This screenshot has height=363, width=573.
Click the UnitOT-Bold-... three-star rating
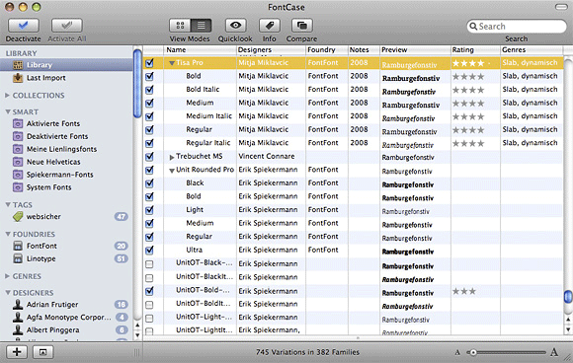click(464, 291)
